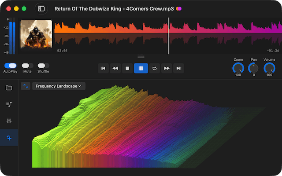
Task: Click the track title in title bar
Action: point(114,9)
